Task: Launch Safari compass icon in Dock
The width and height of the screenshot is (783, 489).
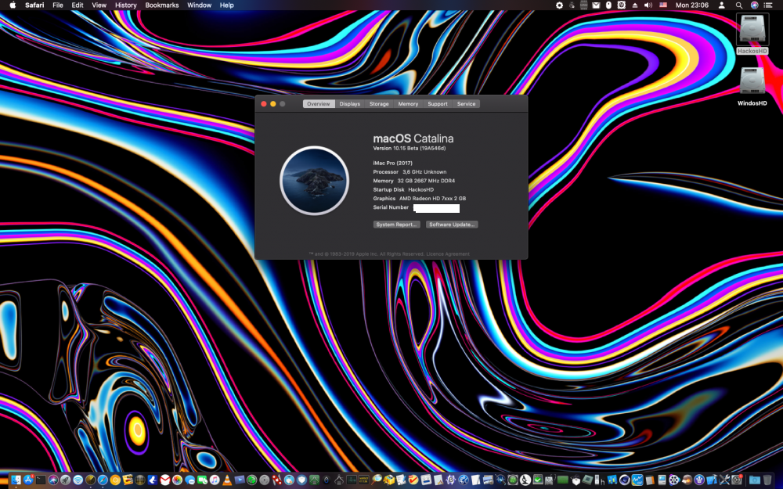Action: 103,480
